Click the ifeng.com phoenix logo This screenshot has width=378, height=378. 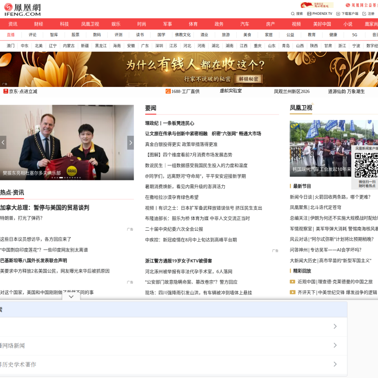[x=22, y=10]
